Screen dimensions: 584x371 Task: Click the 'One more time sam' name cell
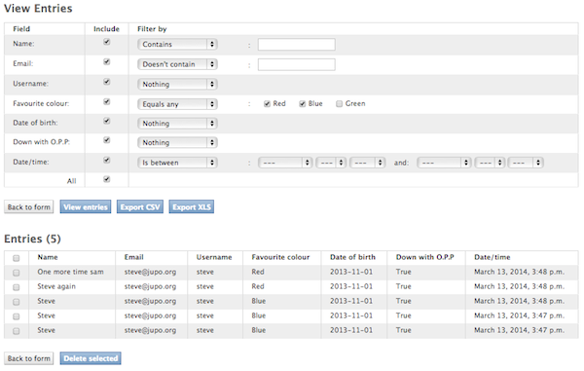tap(70, 272)
